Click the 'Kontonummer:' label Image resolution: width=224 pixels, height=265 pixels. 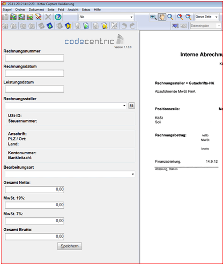point(22,153)
